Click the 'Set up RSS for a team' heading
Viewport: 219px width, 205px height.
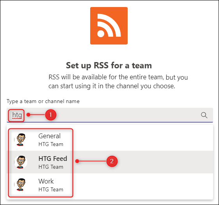(x=109, y=65)
